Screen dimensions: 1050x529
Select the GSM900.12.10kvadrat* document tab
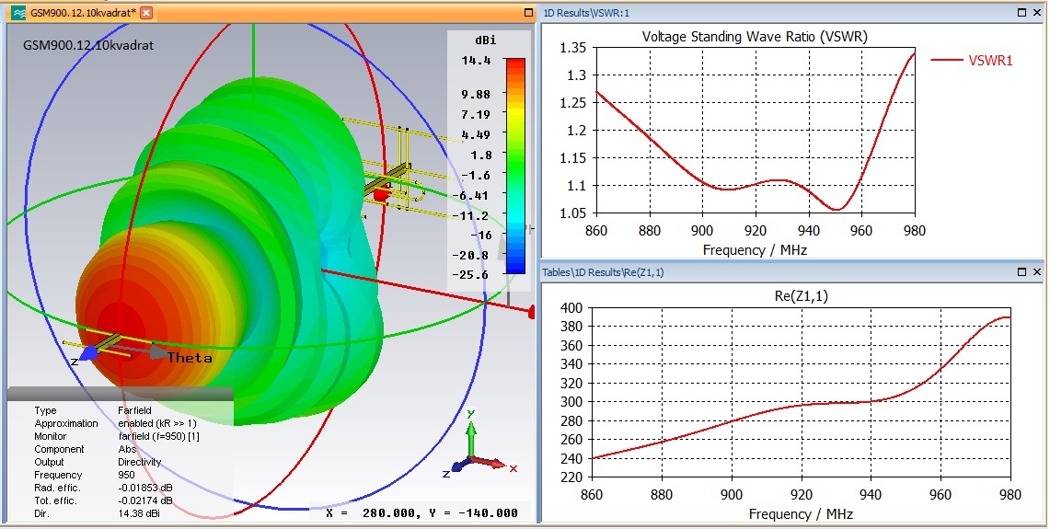(x=83, y=13)
